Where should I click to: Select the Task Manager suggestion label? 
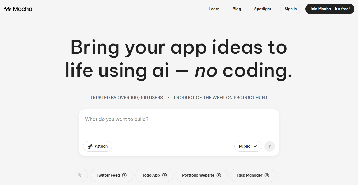coord(249,175)
